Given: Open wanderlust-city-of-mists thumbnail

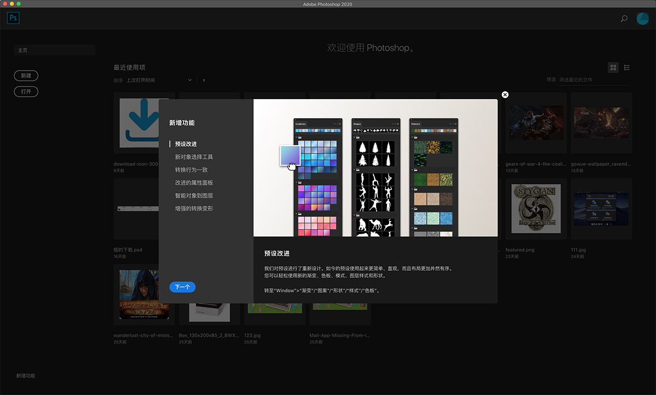Looking at the screenshot, I should [144, 295].
